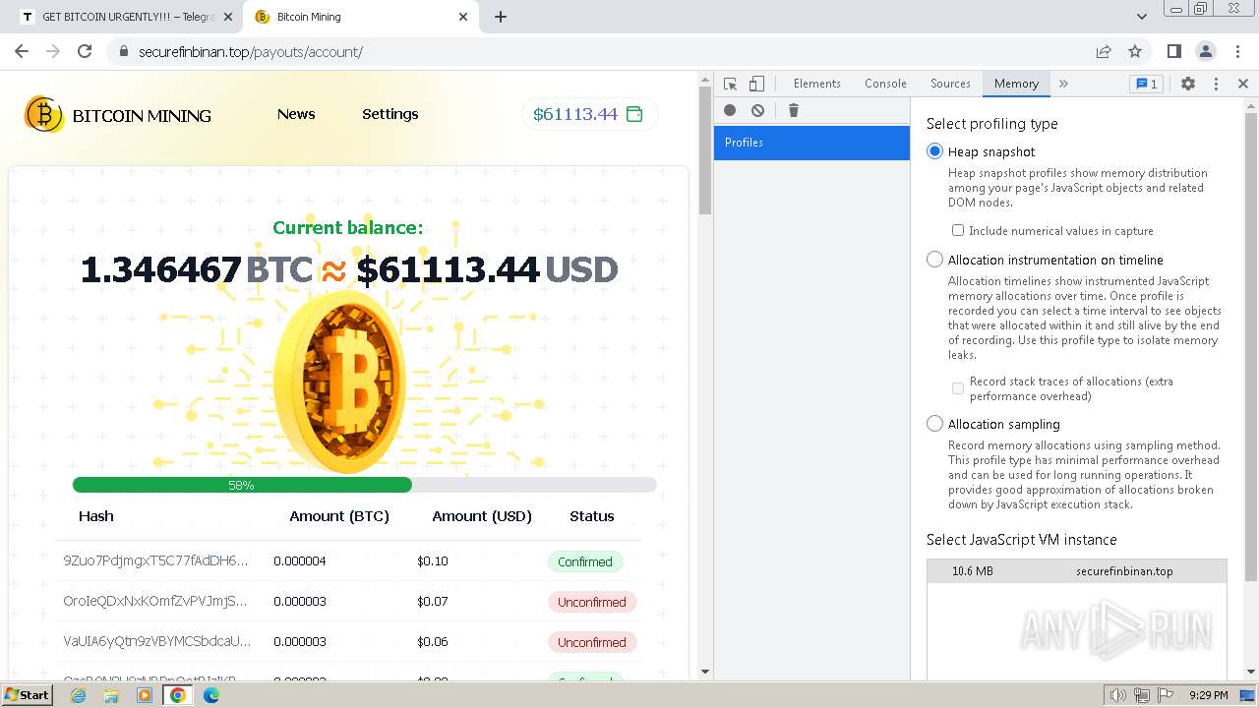1259x708 pixels.
Task: Click the browser back arrow
Action: click(x=22, y=51)
